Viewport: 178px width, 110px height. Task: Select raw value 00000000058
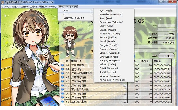pos(162,98)
